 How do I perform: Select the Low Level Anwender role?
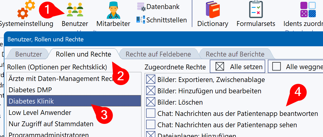[40, 113]
